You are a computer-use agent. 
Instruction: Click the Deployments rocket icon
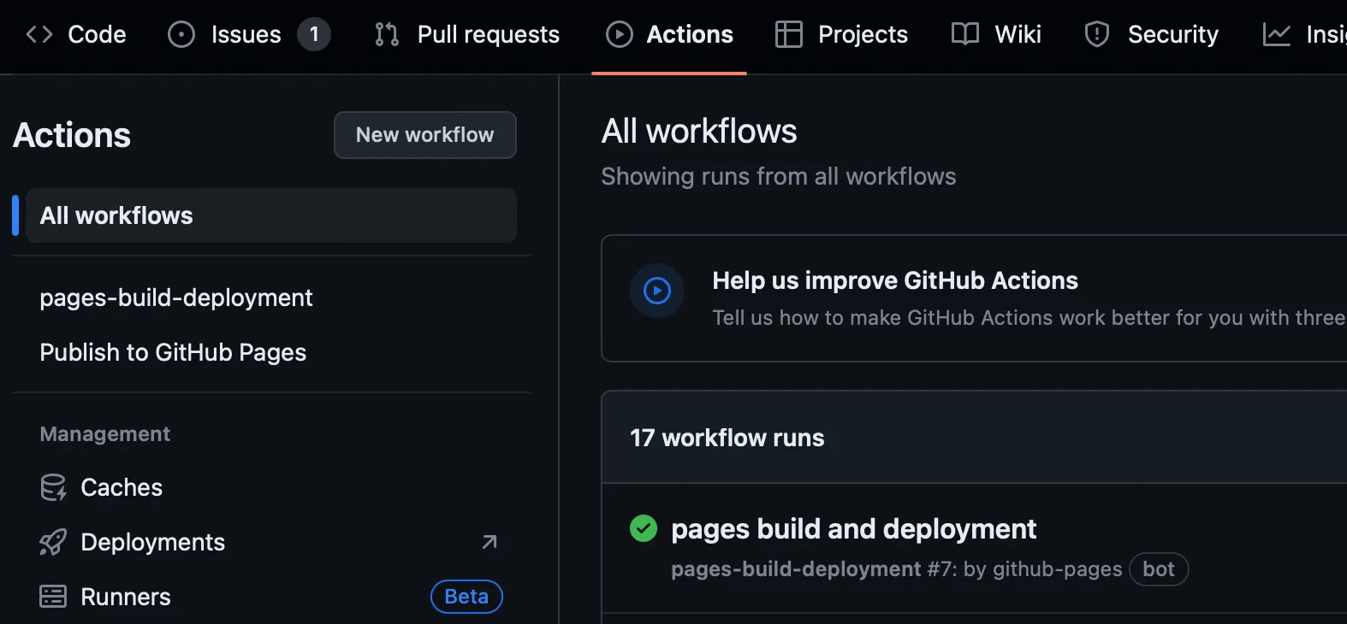[x=53, y=542]
